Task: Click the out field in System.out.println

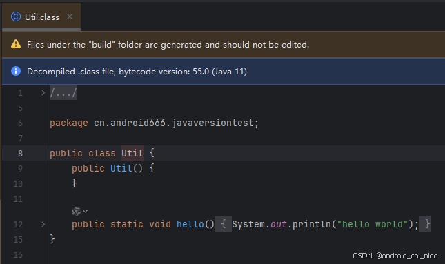Action: pos(279,224)
